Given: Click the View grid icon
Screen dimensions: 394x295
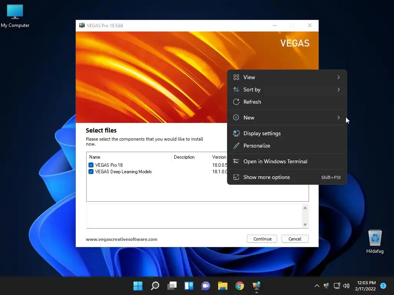Looking at the screenshot, I should 236,77.
